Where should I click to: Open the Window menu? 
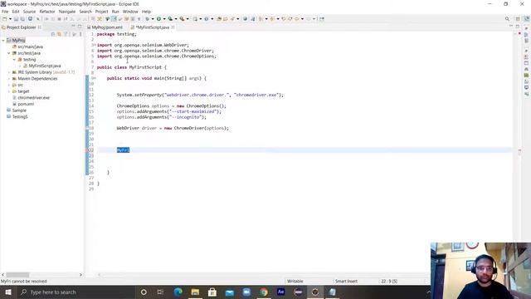(x=130, y=12)
